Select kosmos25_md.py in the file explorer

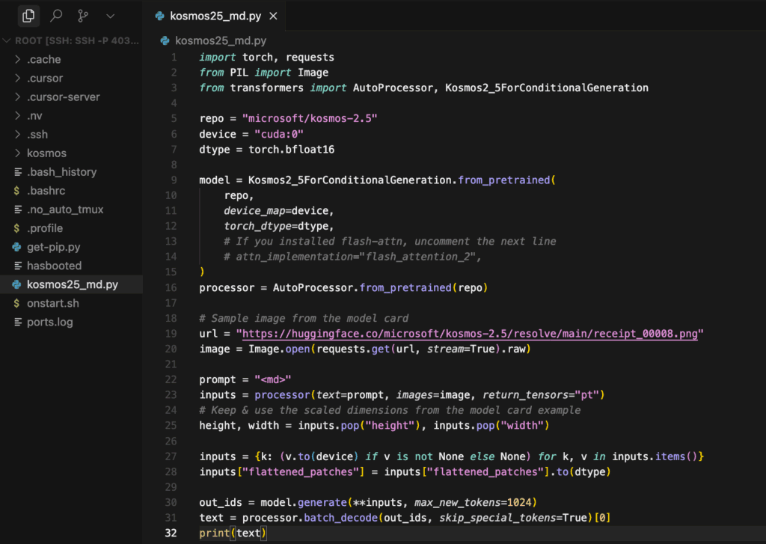[71, 284]
